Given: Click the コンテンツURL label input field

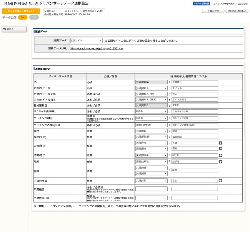Looking at the screenshot, I should point(195,118).
